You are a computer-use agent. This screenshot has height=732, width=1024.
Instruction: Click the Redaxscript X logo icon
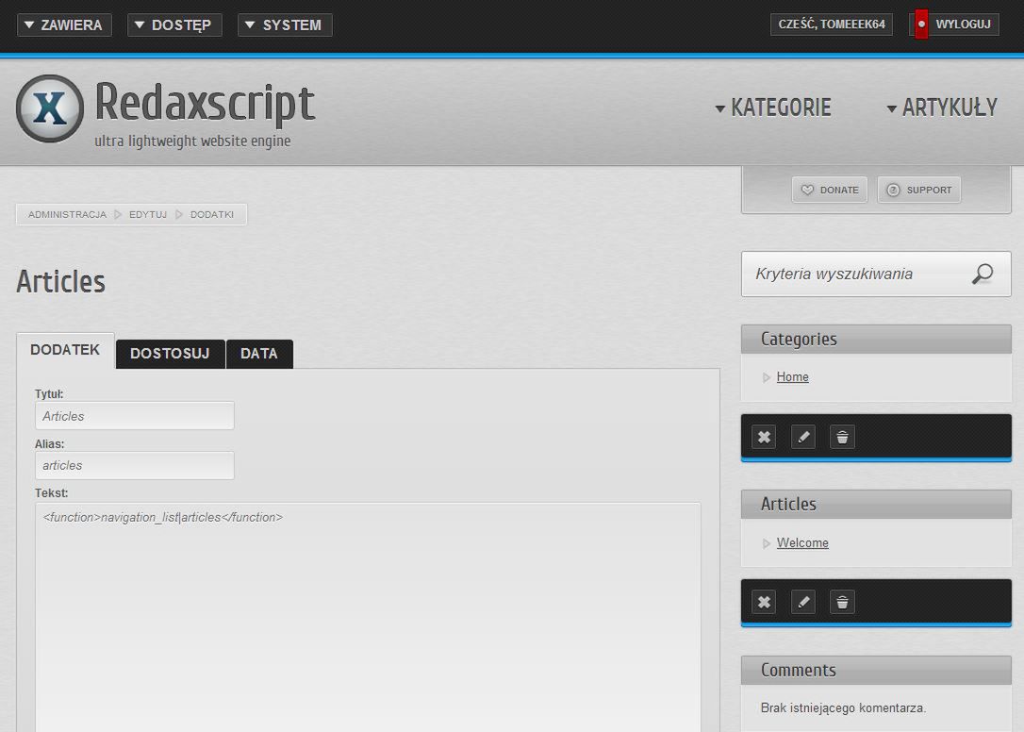tap(50, 108)
